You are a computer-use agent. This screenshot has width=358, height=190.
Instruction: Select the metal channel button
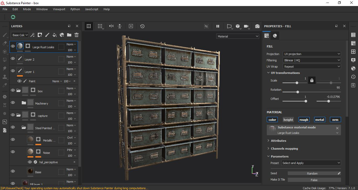point(319,120)
